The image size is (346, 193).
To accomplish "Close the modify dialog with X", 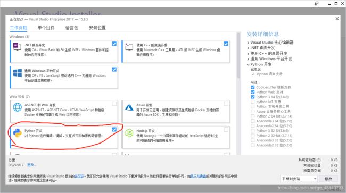I will tap(337, 19).
